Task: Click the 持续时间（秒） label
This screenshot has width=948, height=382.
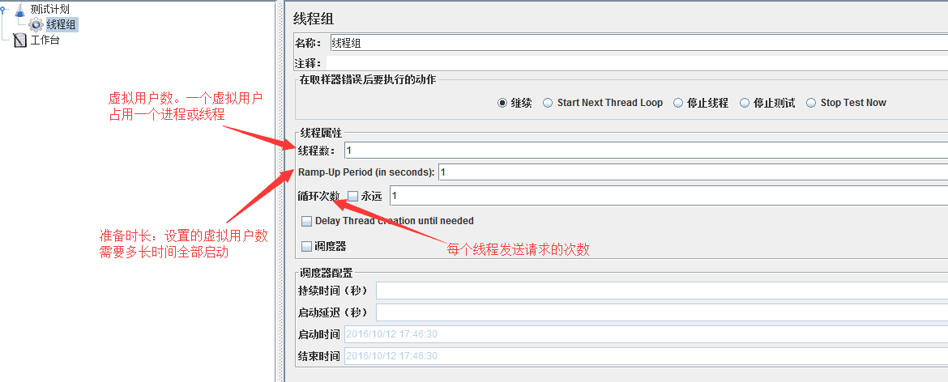Action: [333, 291]
